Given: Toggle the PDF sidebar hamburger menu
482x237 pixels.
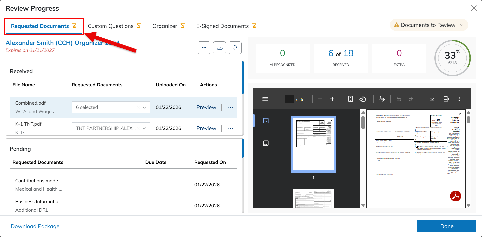Looking at the screenshot, I should point(265,99).
